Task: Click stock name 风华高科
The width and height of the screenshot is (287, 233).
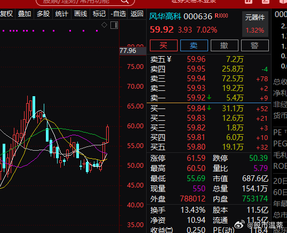Action: click(165, 17)
